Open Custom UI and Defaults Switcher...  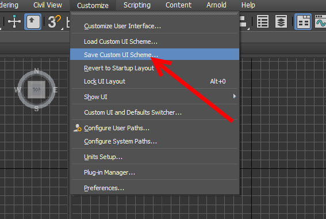click(155, 112)
